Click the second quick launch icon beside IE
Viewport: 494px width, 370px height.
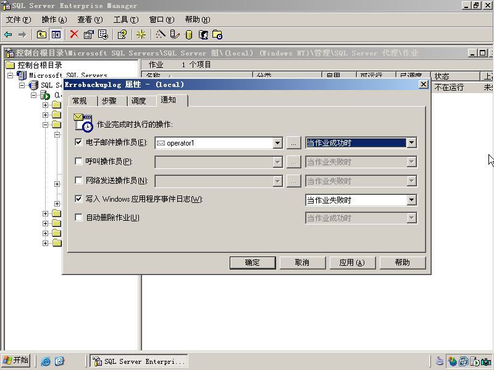(x=59, y=361)
